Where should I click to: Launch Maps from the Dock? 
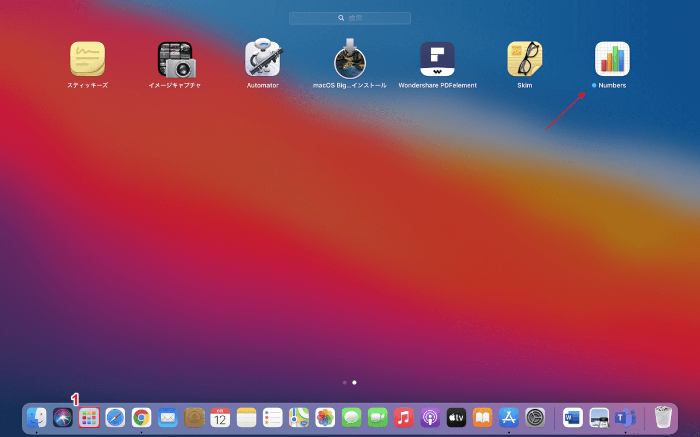coord(299,418)
